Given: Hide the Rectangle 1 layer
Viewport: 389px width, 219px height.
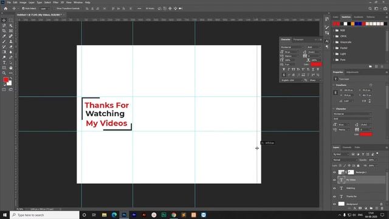Looking at the screenshot, I should (334, 172).
